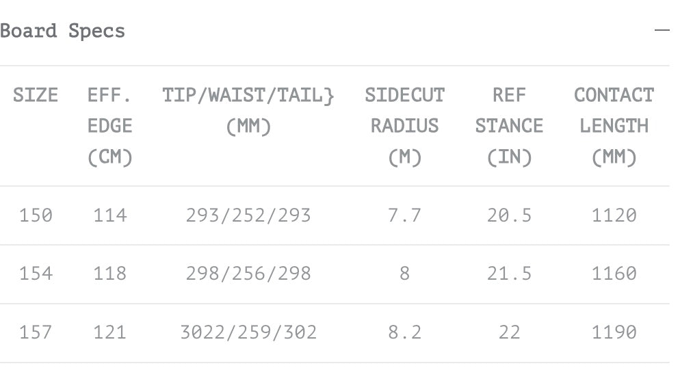
Task: Select the 8.2 sidecut radius cell
Action: pos(404,332)
